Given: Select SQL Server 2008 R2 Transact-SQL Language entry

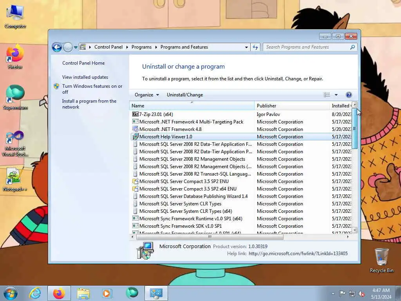Looking at the screenshot, I should click(241, 174).
